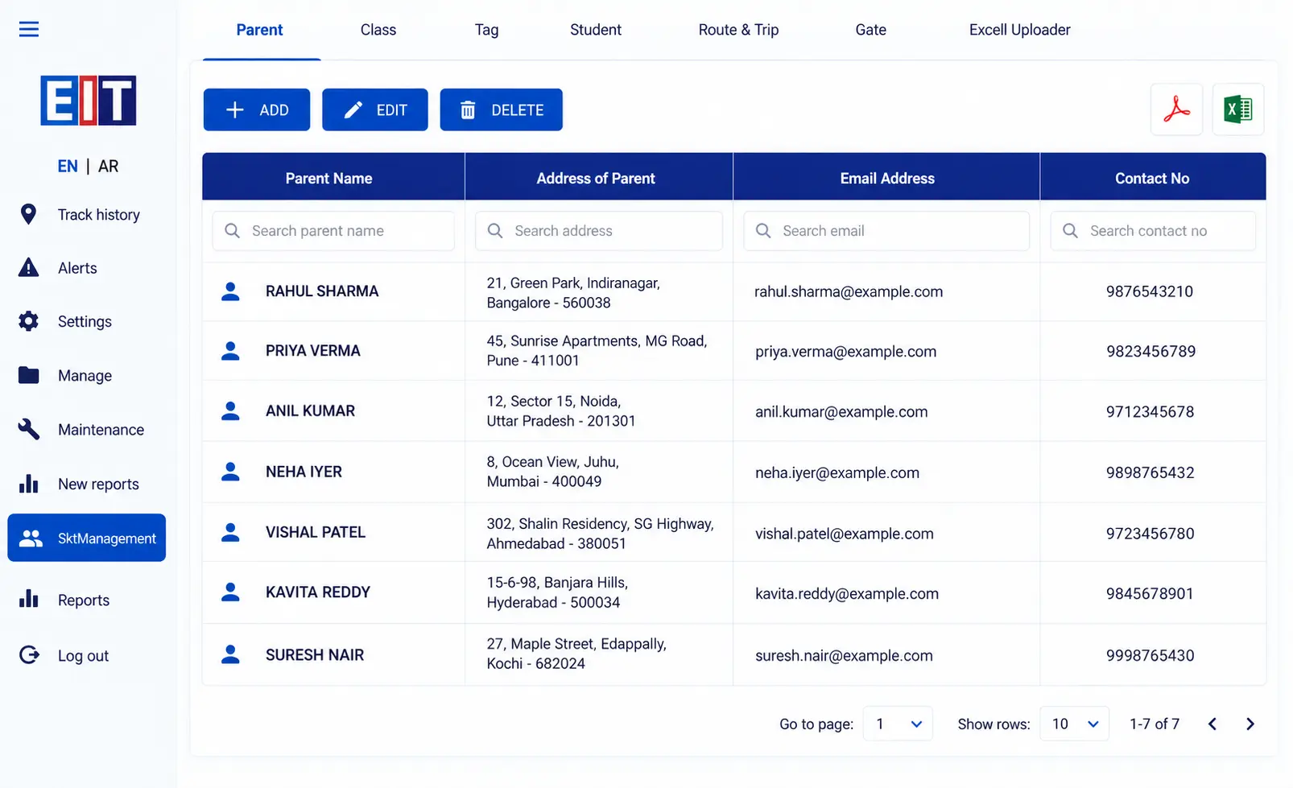Click contact number 9723456780
1293x788 pixels.
[1150, 533]
